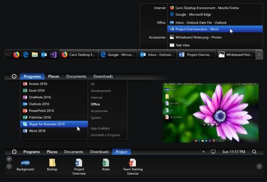Select the Office programs category
The height and width of the screenshot is (182, 267).
click(x=95, y=104)
